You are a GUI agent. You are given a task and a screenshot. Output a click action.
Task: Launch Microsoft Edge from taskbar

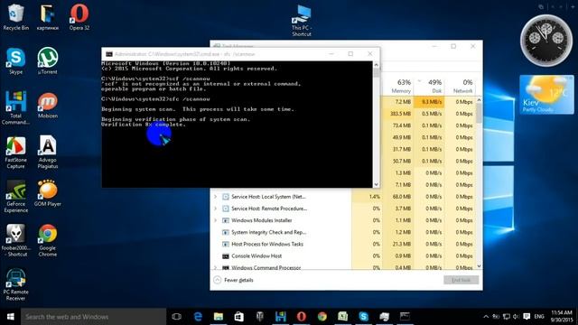point(198,317)
